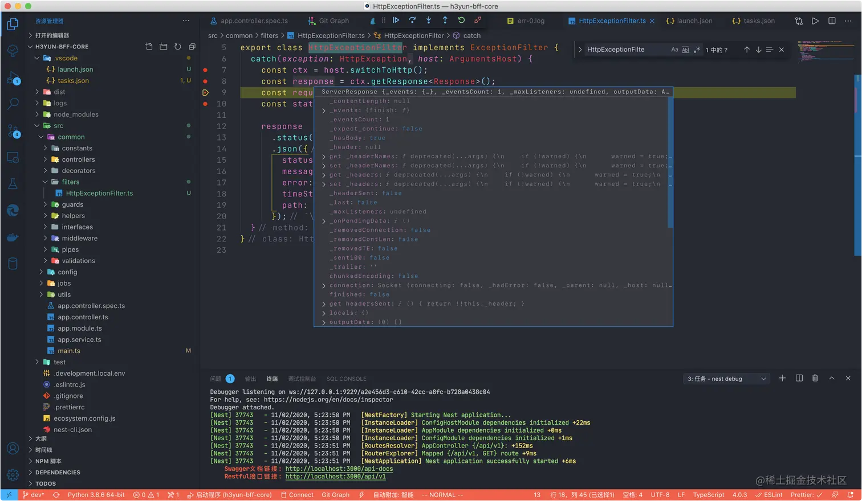The image size is (862, 501).
Task: Toggle ESLint status in status bar
Action: tap(769, 495)
